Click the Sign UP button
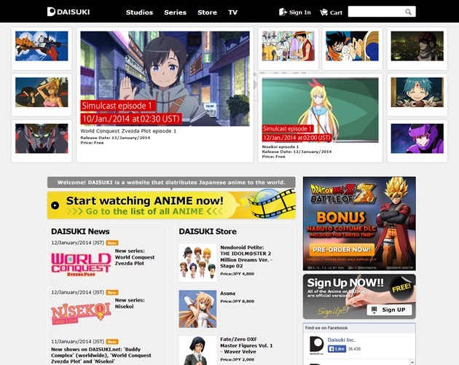The image size is (459, 365). 389,310
